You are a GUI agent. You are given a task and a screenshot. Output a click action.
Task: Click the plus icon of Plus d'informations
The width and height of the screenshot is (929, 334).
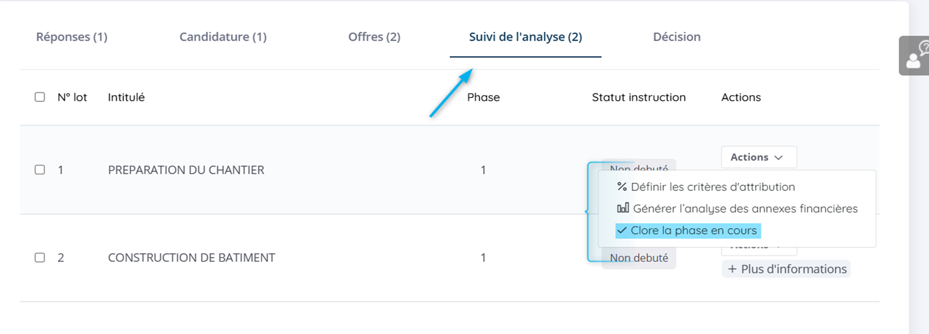tap(732, 269)
